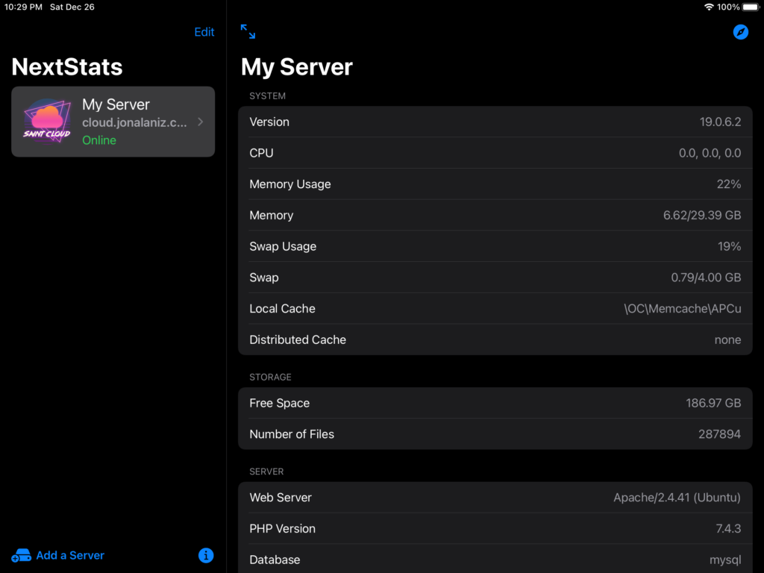764x573 pixels.
Task: Tap the 186.97 GB free space value
Action: click(x=713, y=403)
